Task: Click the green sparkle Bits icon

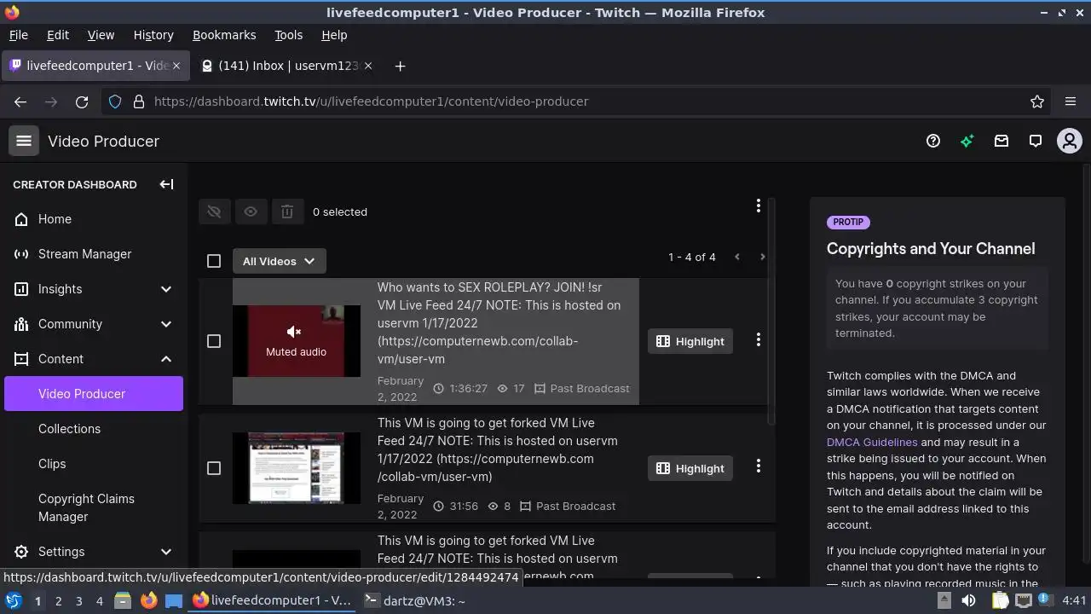Action: click(967, 142)
